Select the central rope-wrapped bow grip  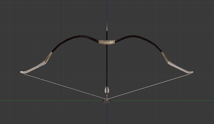pos(107,42)
